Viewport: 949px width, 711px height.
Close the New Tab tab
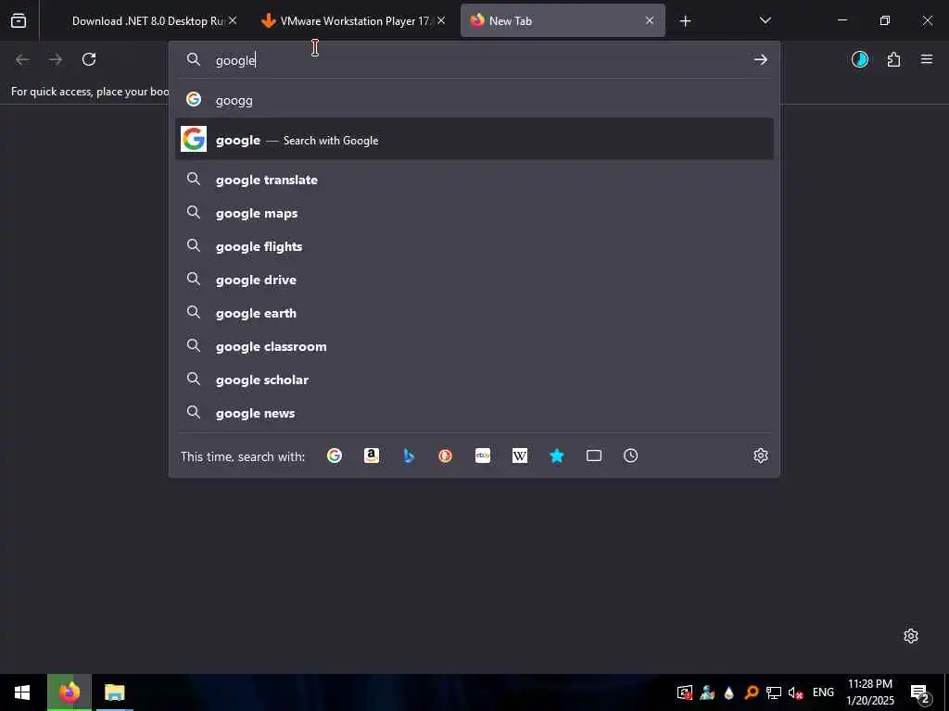tap(650, 20)
